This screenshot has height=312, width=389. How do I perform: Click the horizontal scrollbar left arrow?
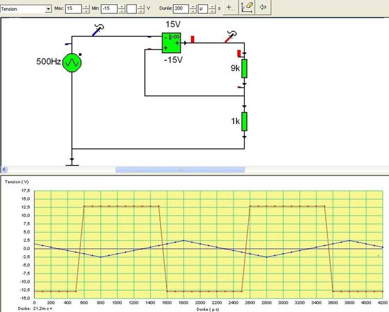[x=4, y=170]
